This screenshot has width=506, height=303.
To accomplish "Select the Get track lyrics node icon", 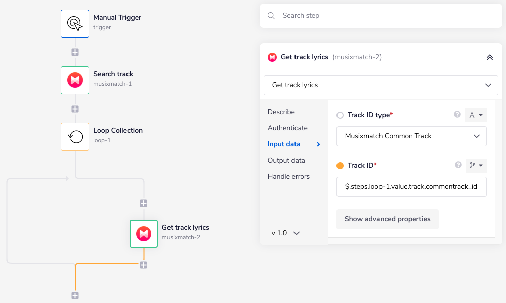I will [144, 233].
